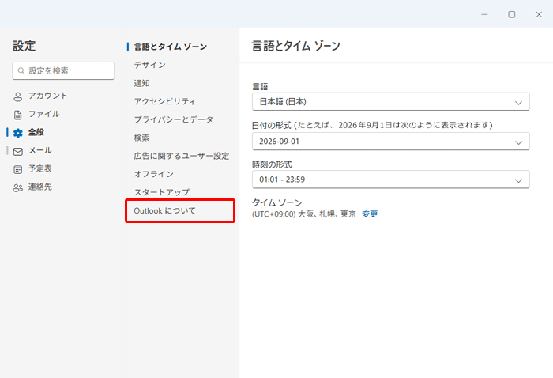This screenshot has width=553, height=378.
Task: Click the メール envelope icon
Action: [17, 151]
